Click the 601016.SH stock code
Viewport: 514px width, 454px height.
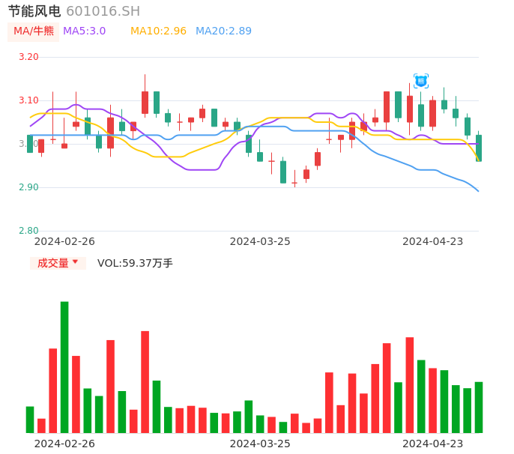[103, 11]
